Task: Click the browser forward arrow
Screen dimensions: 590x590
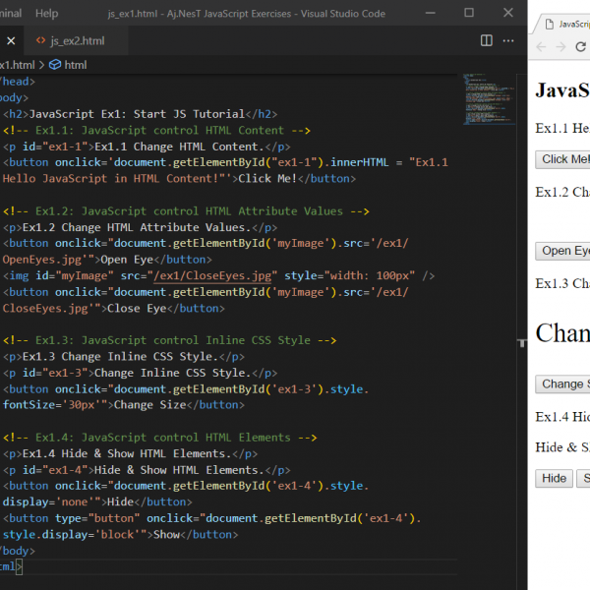Action: point(560,46)
